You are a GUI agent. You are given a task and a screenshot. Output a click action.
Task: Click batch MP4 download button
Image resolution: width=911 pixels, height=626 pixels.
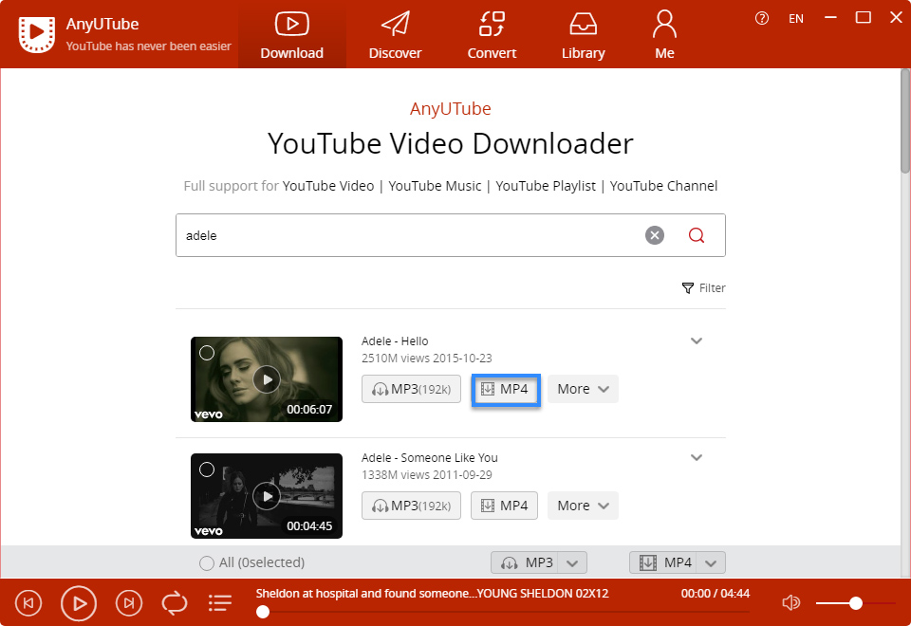[663, 562]
